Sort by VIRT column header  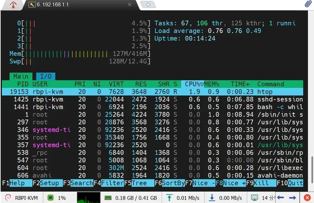116,84
